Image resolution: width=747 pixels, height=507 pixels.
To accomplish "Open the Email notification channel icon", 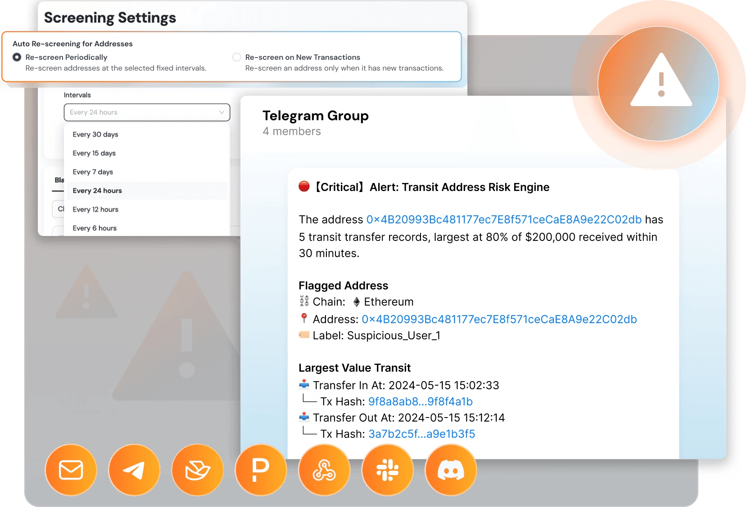I will point(71,469).
